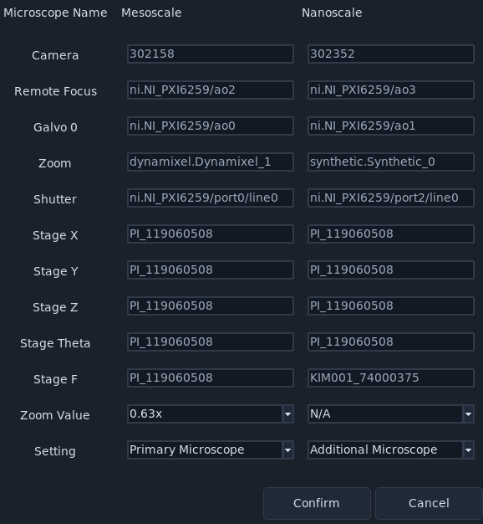Click the Mesoscale Galvo 0 ao0 field
Screen dimensions: 483x524
coord(211,126)
